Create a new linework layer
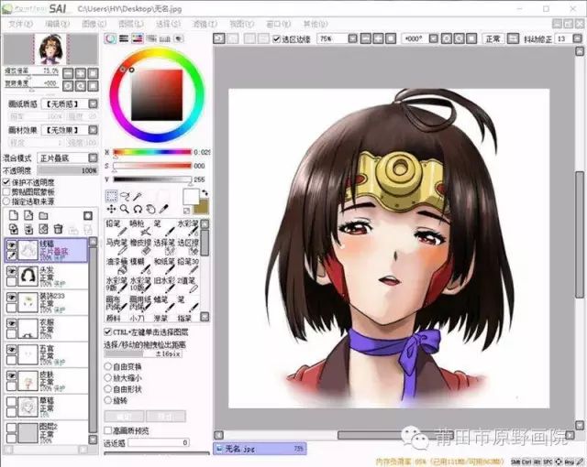 (28, 215)
